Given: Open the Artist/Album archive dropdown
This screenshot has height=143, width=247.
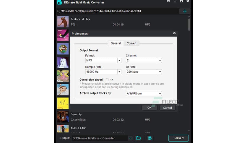Looking at the screenshot, I should tap(144, 93).
